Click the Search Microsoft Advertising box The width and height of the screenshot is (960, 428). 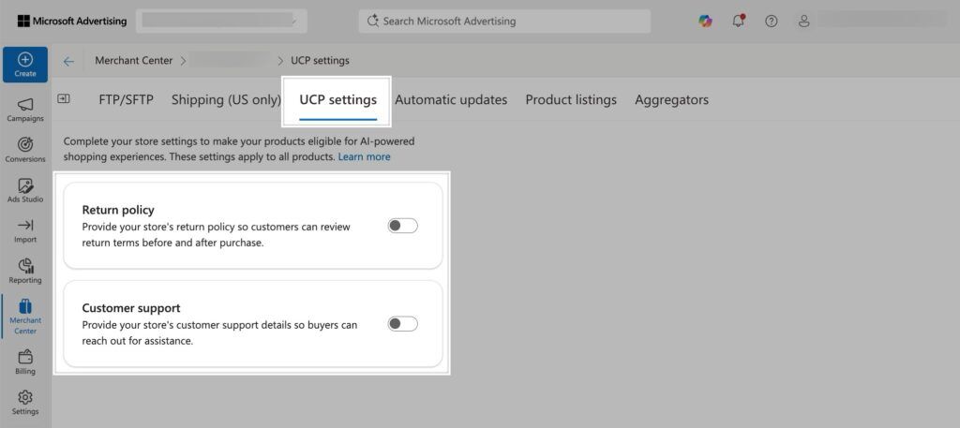pos(504,21)
